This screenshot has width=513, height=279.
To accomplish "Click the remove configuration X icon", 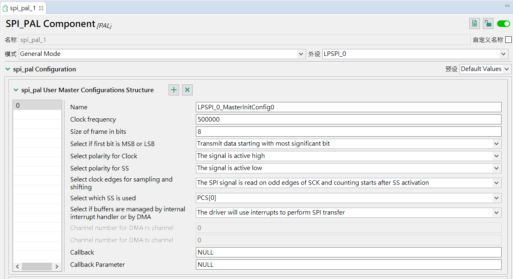I will [x=187, y=90].
